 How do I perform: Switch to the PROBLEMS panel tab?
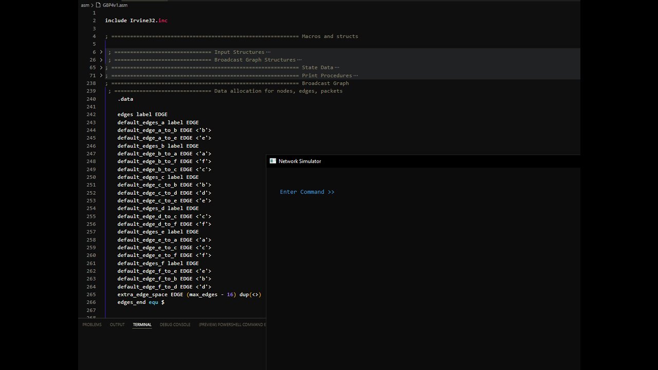92,325
